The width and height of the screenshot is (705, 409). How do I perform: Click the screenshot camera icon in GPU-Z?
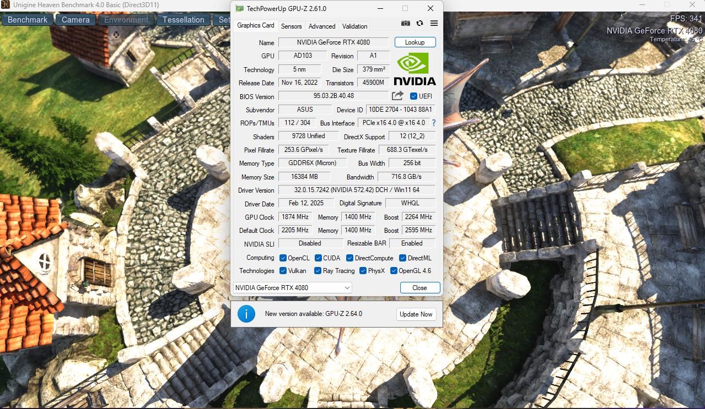406,23
